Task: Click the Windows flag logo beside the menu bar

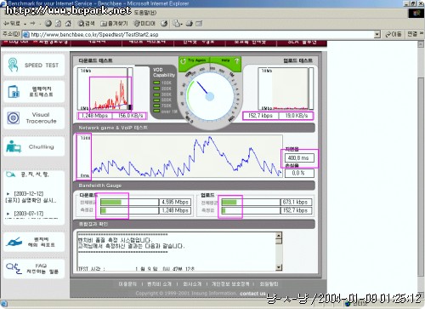Action: pyautogui.click(x=416, y=13)
